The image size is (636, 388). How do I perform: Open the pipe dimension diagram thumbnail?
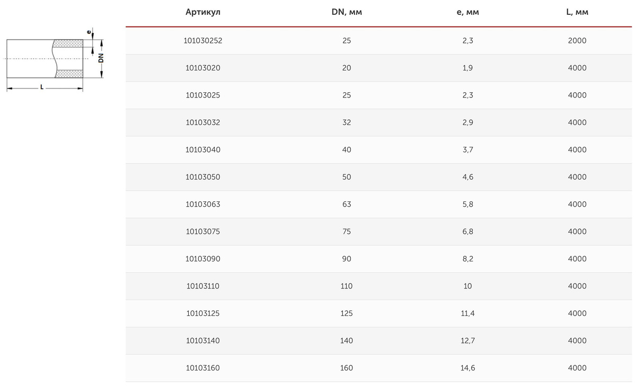coord(54,61)
